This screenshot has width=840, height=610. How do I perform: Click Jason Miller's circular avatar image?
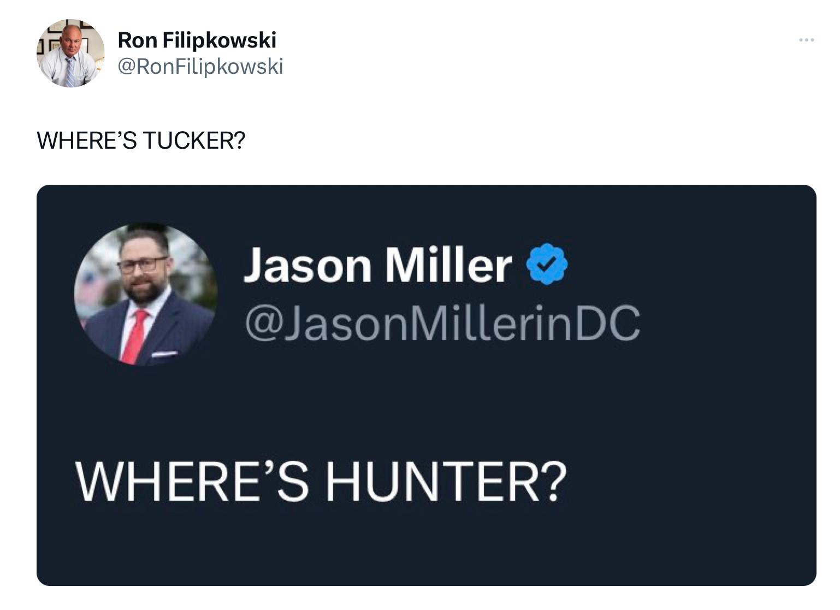pyautogui.click(x=147, y=292)
